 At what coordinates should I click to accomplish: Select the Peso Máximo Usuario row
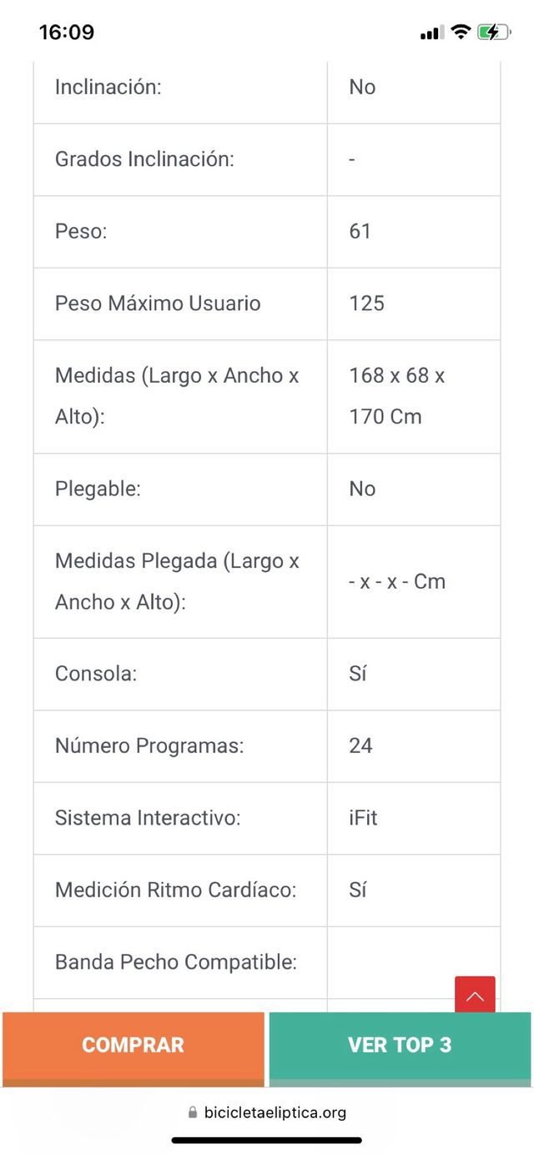coord(267,304)
